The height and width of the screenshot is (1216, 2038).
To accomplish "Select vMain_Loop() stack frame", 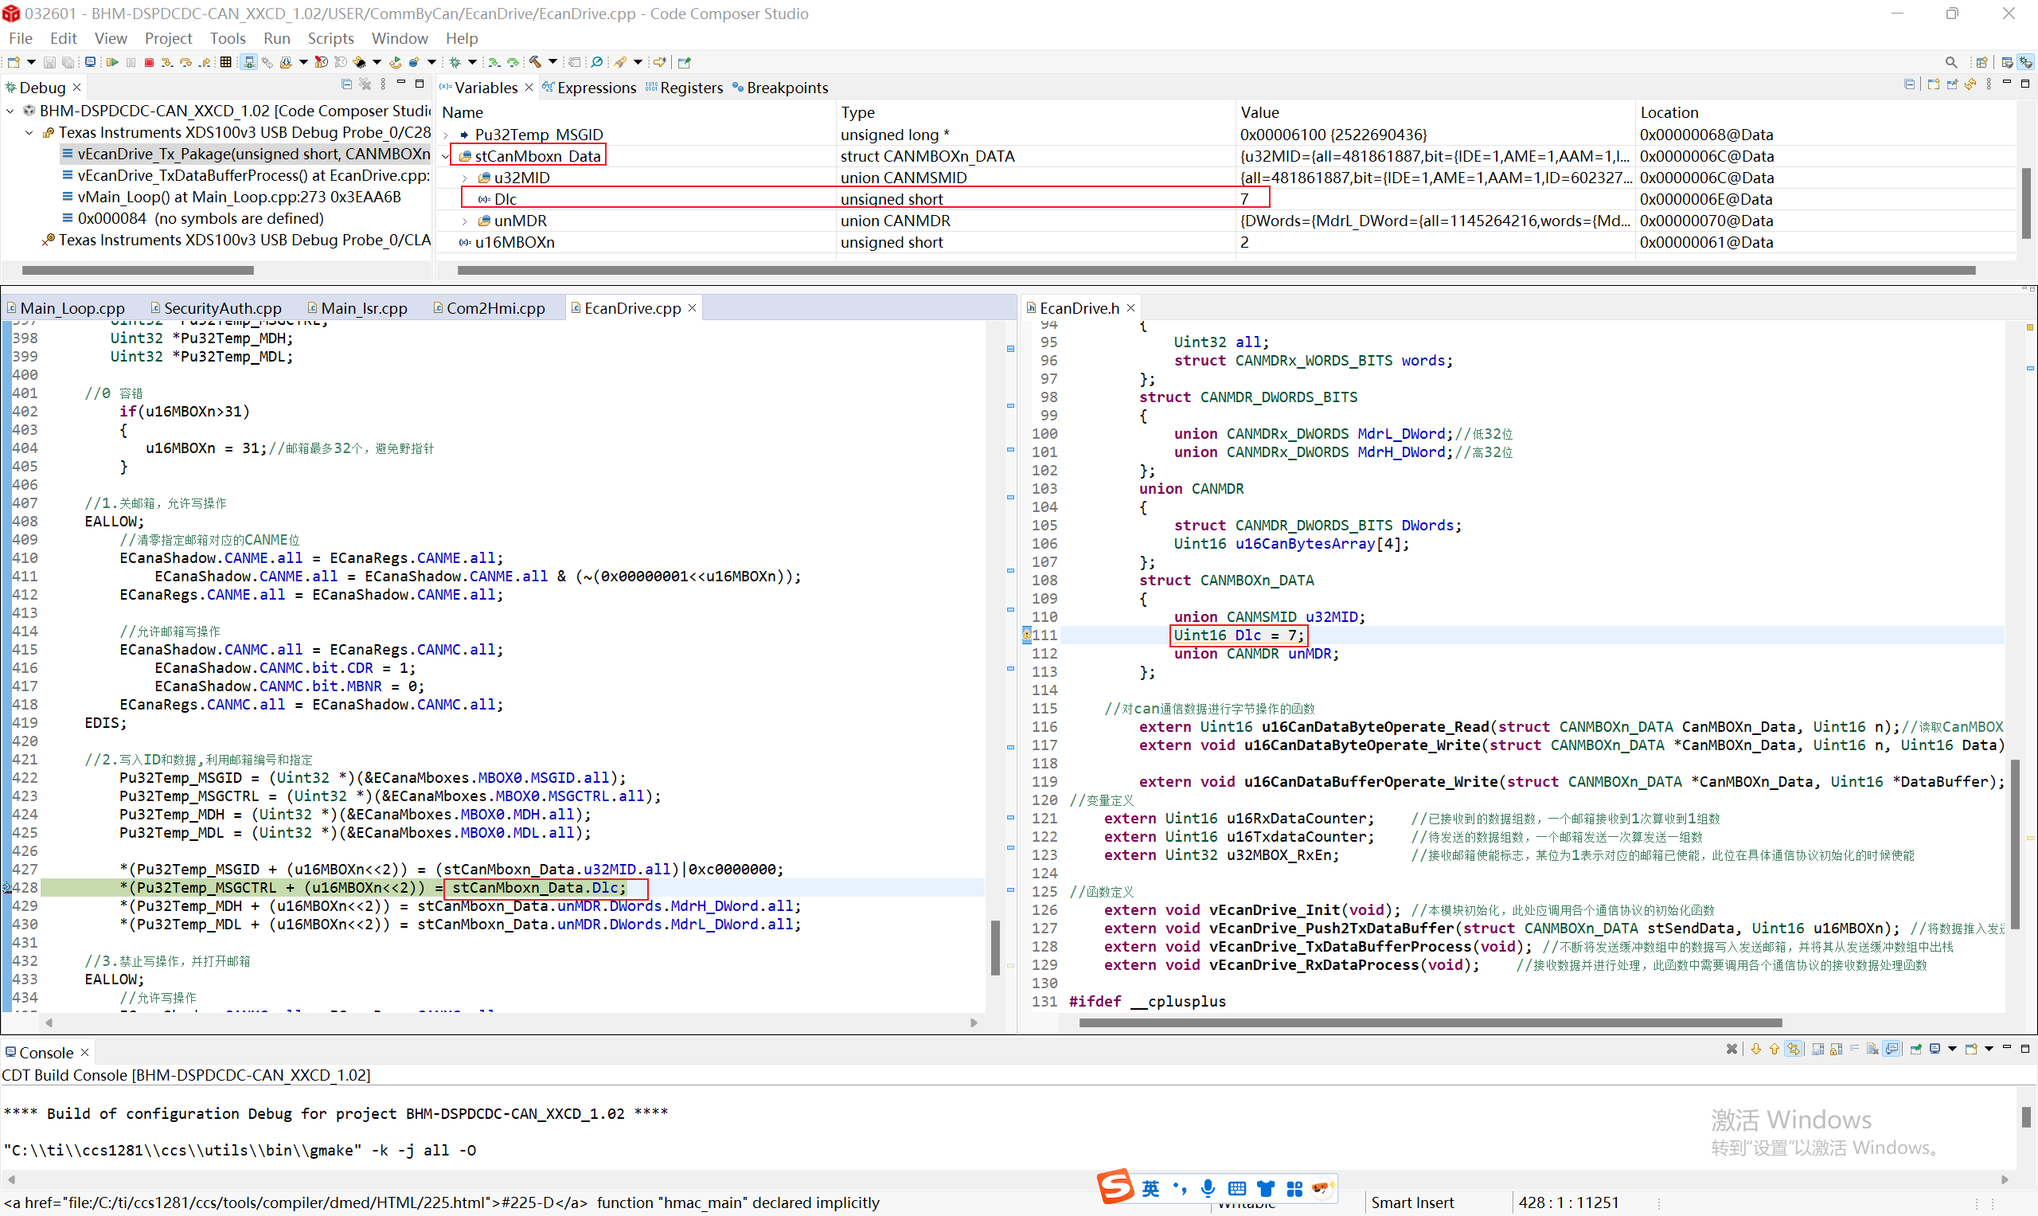I will tap(238, 197).
